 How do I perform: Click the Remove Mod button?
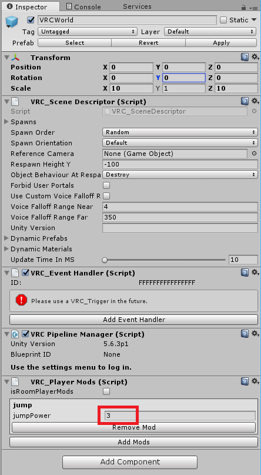point(133,427)
